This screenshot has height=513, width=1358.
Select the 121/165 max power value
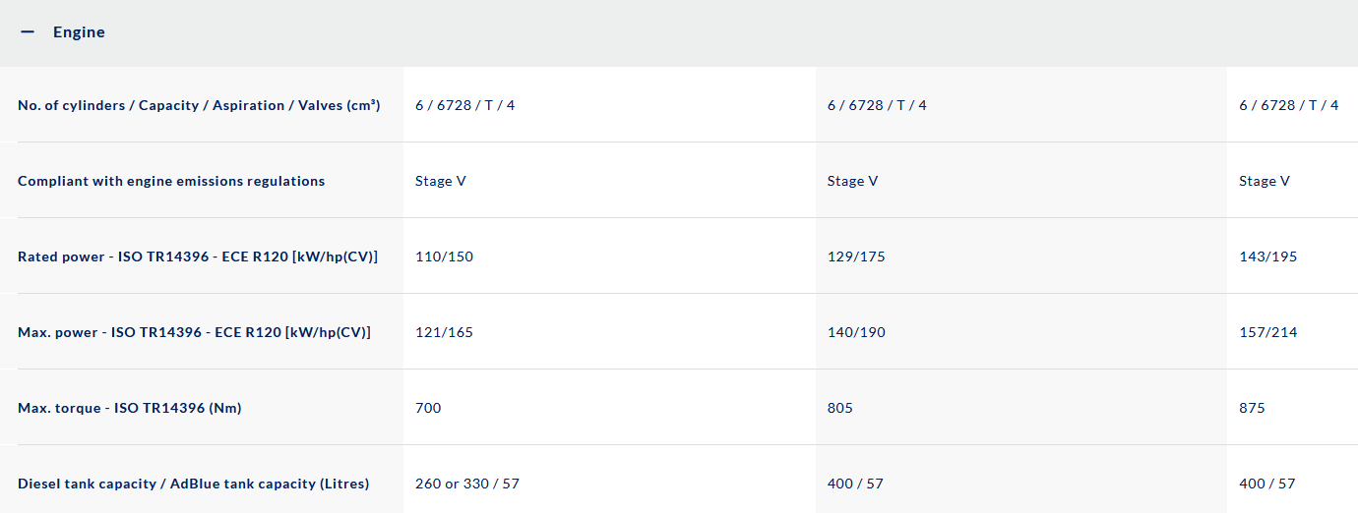444,332
